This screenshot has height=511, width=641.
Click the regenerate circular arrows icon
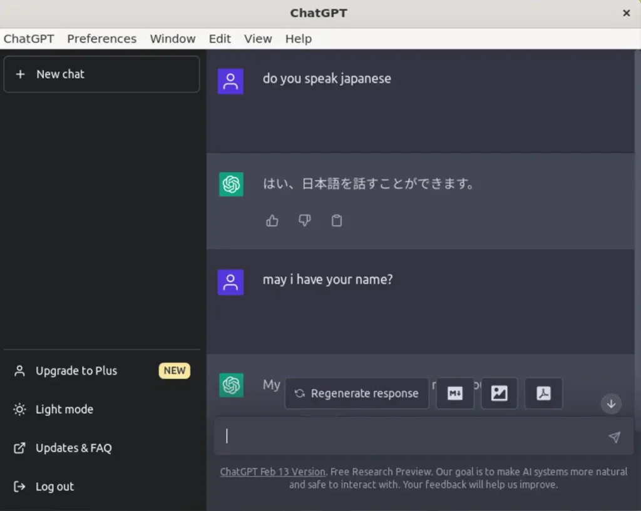coord(300,393)
